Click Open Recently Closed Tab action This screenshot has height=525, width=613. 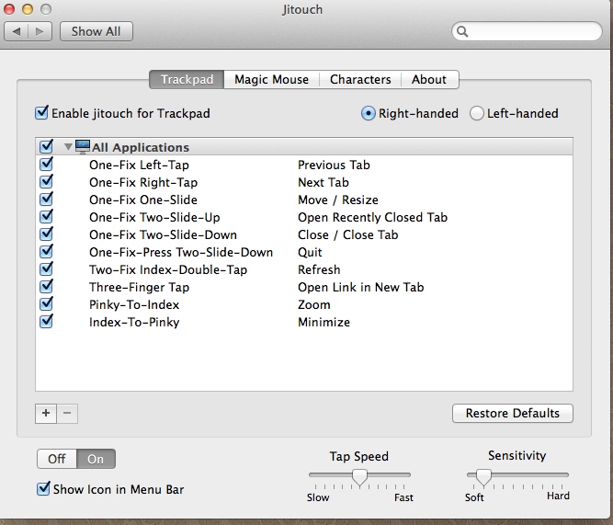372,218
